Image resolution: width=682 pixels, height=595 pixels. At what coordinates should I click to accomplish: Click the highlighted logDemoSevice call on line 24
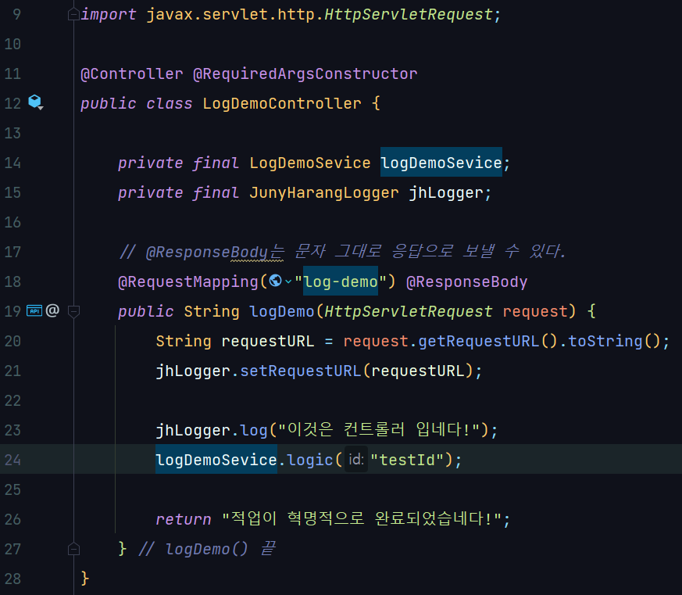pyautogui.click(x=216, y=459)
